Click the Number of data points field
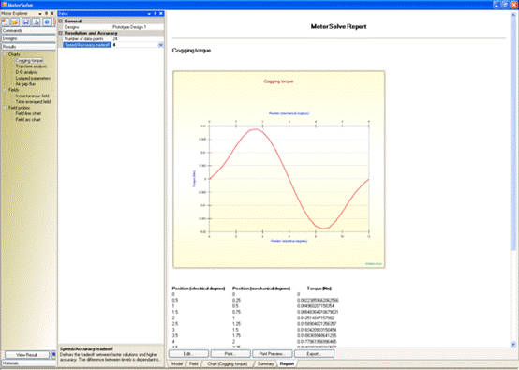Viewport: 519px width, 370px height. click(138, 38)
